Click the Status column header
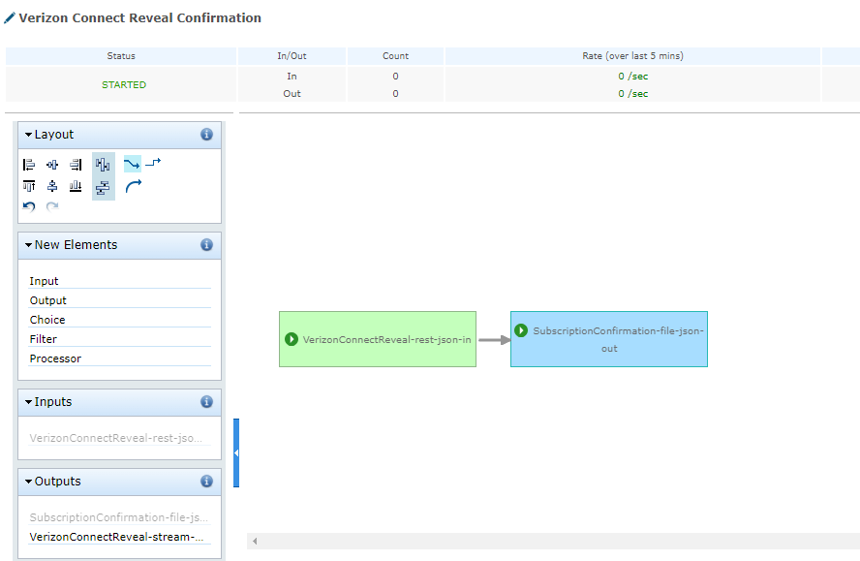The image size is (860, 561). coord(121,56)
